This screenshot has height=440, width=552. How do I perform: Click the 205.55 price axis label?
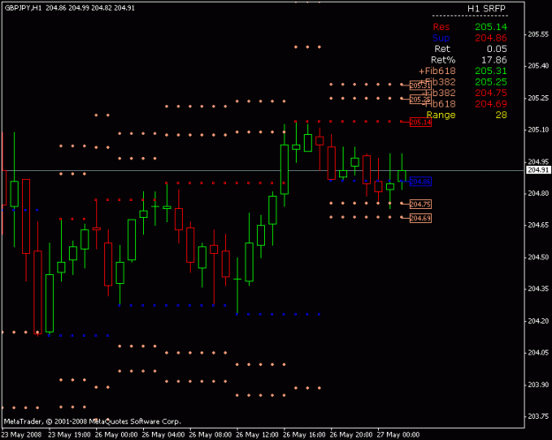tap(538, 34)
